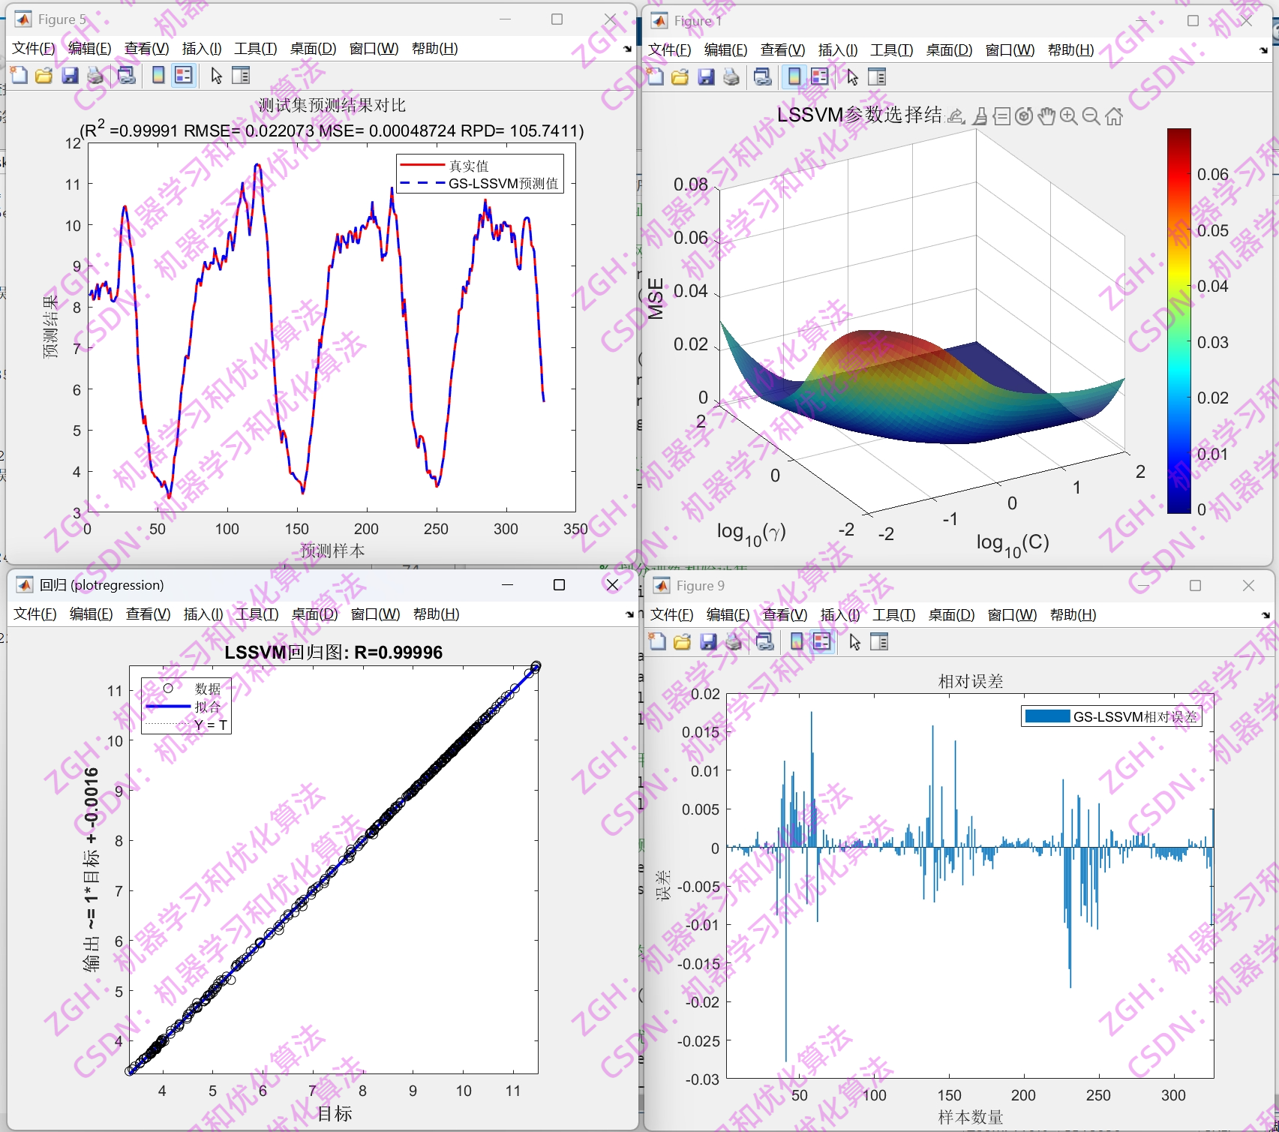
Task: Open 桌面 menu in Figure 9 window
Action: (951, 615)
